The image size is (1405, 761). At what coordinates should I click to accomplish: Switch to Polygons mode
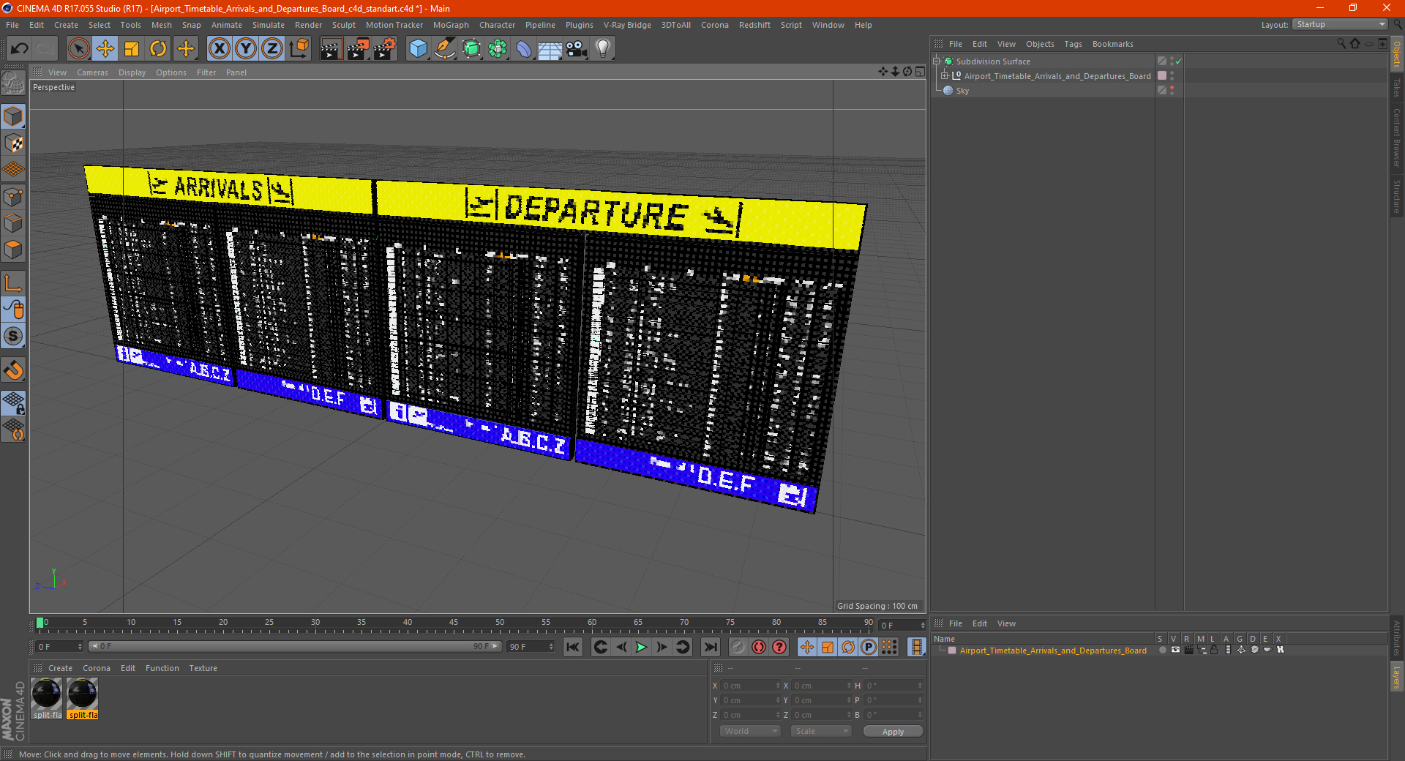(x=13, y=250)
